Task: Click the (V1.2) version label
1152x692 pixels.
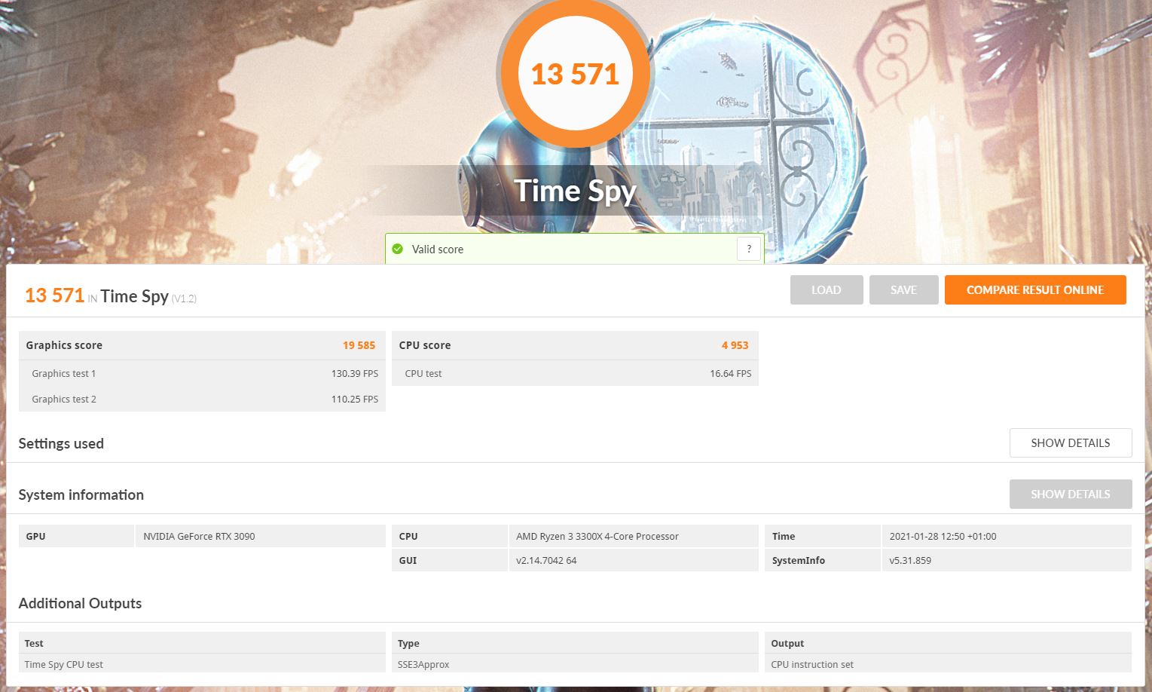Action: click(184, 299)
